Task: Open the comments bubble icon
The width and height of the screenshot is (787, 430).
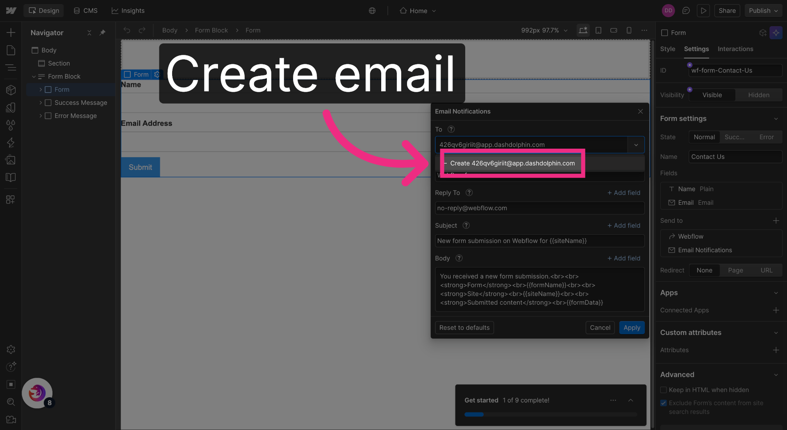Action: coord(686,11)
